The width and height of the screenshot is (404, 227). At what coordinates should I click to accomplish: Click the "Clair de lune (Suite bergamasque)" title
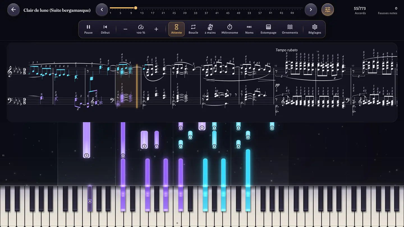(57, 10)
